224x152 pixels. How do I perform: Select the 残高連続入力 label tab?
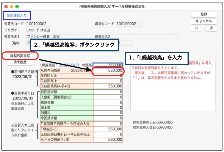pyautogui.click(x=16, y=15)
